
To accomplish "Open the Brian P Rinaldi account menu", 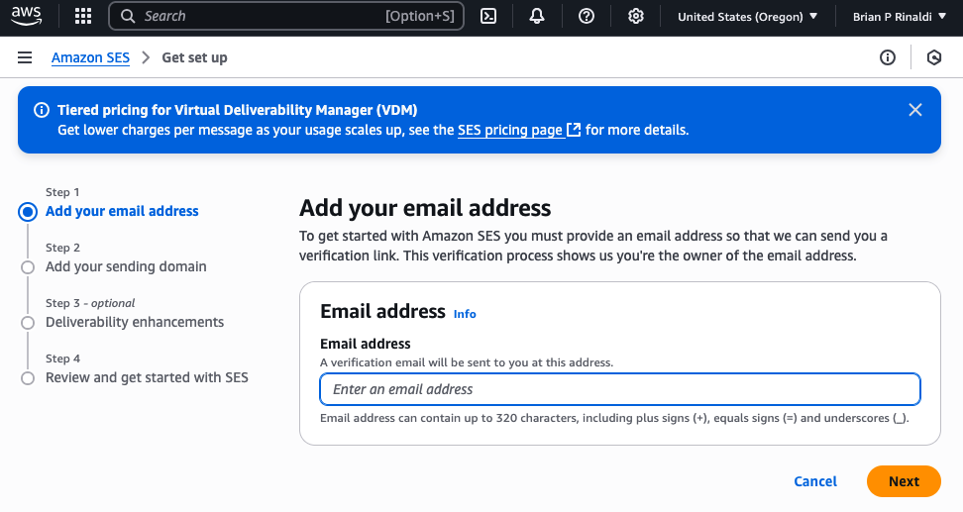I will click(x=900, y=17).
